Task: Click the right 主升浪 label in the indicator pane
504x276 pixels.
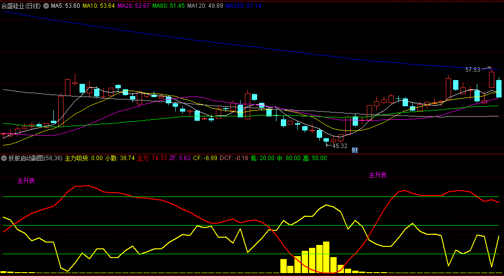Action: pos(378,175)
